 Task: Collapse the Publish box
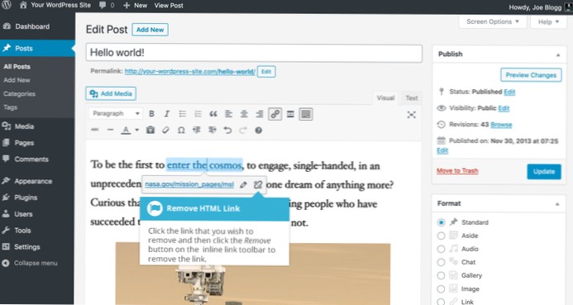[x=558, y=55]
